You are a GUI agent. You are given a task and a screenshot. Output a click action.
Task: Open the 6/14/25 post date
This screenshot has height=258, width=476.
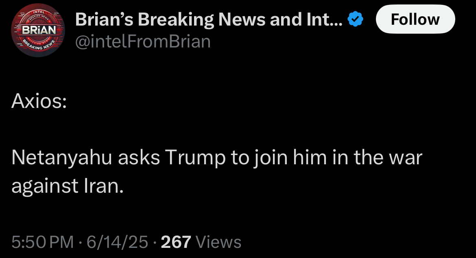117,242
